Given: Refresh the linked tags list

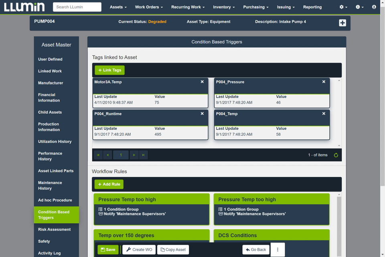Looking at the screenshot, I should (x=336, y=155).
